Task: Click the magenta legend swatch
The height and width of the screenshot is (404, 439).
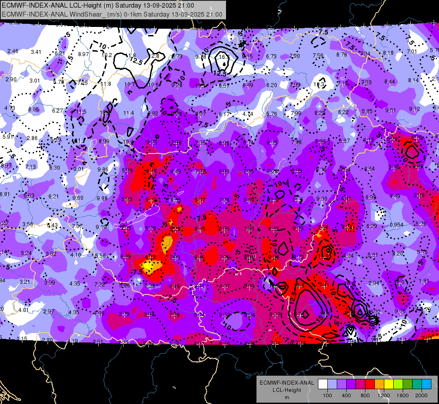Action: (361, 384)
